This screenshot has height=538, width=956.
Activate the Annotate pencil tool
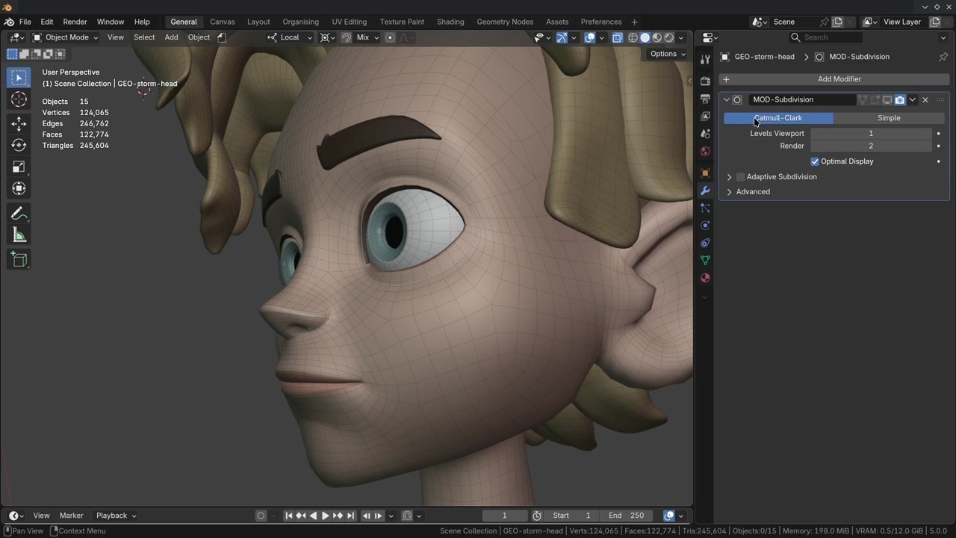coord(19,214)
